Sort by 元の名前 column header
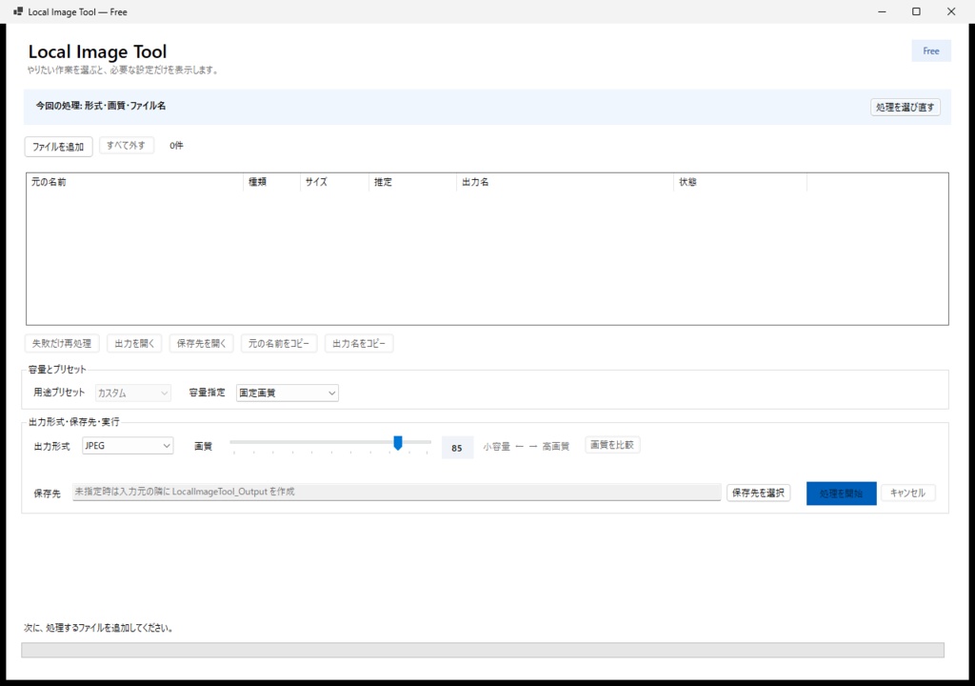 click(x=134, y=182)
